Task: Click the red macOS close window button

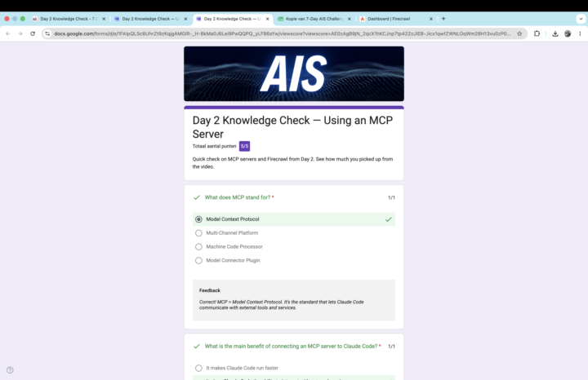Action: (x=7, y=19)
